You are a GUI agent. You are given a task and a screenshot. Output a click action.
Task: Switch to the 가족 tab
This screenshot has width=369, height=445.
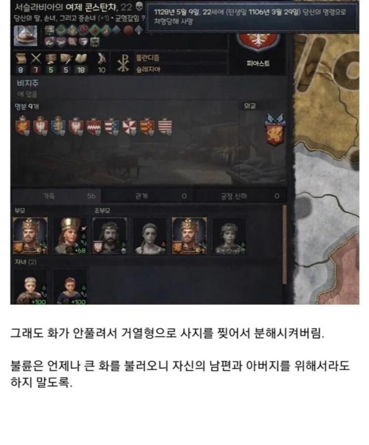[x=55, y=196]
